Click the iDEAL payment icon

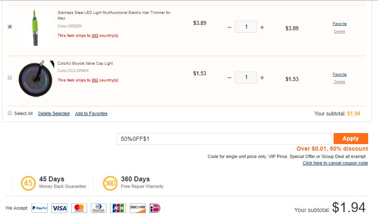[155, 208]
